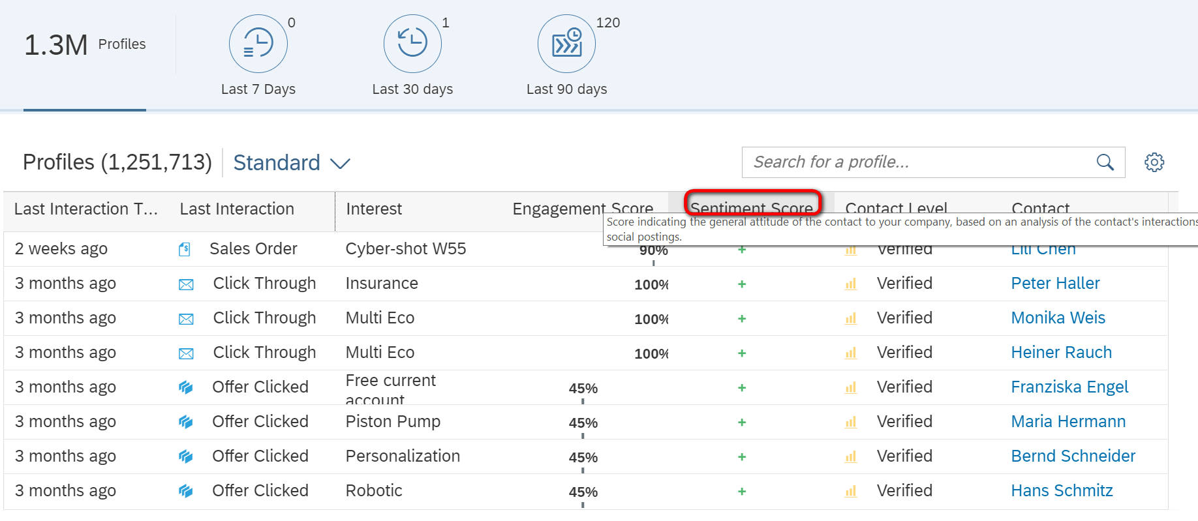The width and height of the screenshot is (1198, 521).
Task: Open table settings gear icon
Action: pos(1154,162)
